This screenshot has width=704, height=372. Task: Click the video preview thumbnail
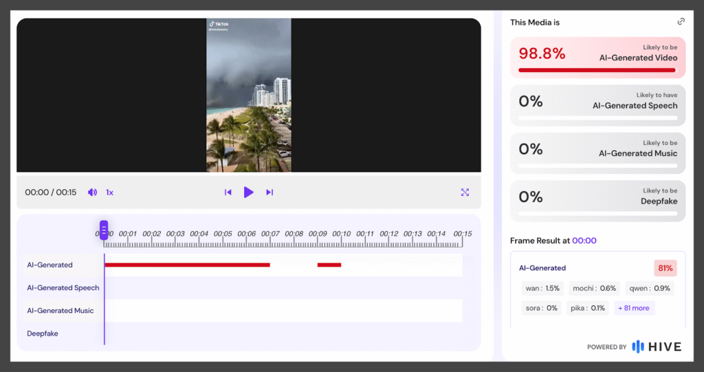[x=249, y=95]
